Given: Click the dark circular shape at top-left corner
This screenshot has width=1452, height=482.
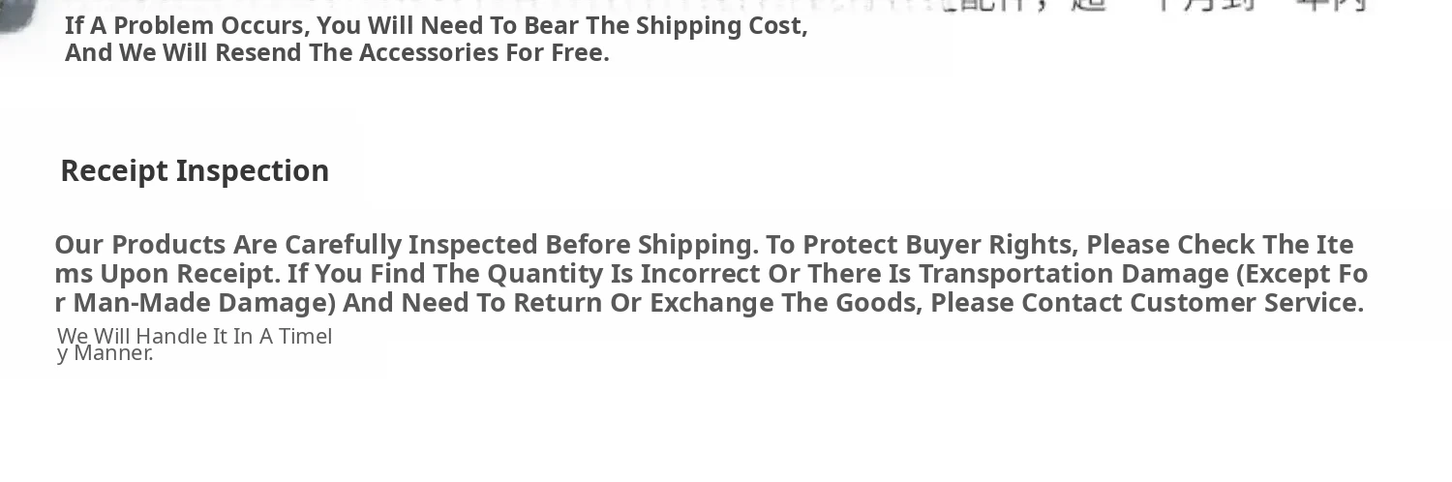Looking at the screenshot, I should coord(15,14).
